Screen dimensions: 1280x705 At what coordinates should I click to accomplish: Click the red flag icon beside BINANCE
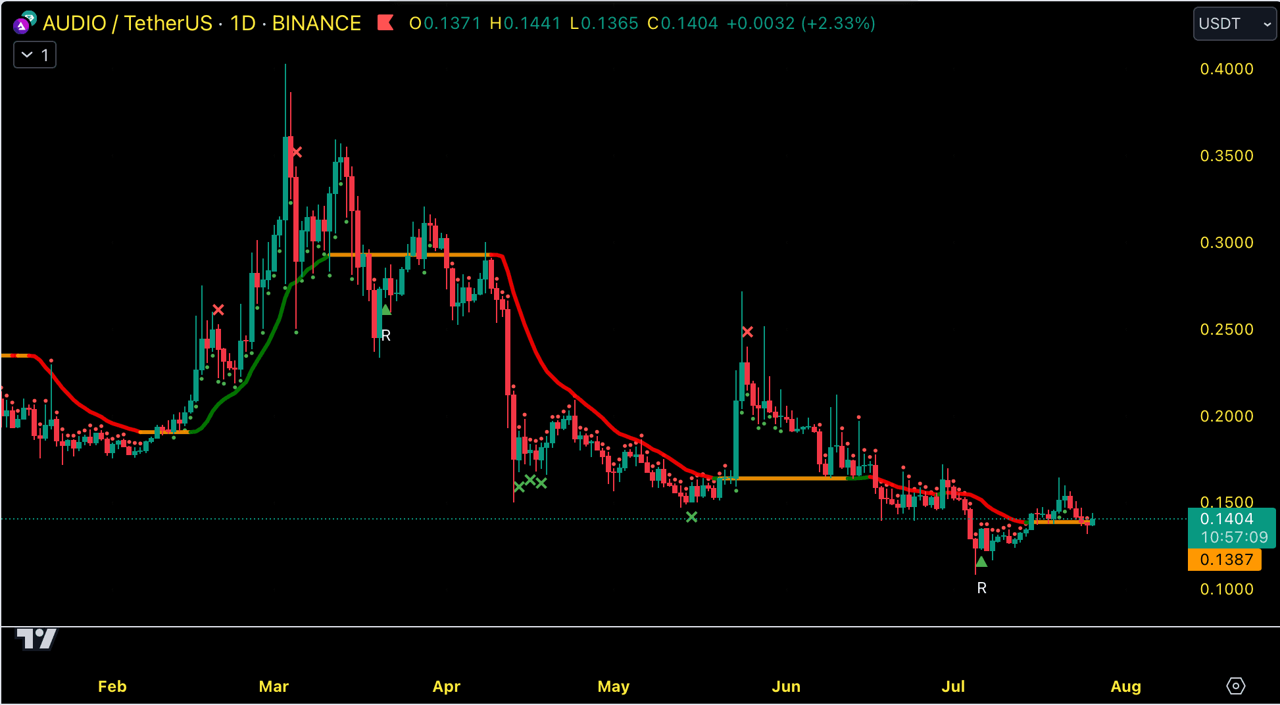(385, 23)
